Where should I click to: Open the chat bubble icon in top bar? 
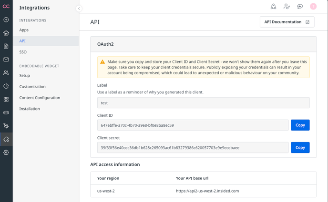[300, 7]
